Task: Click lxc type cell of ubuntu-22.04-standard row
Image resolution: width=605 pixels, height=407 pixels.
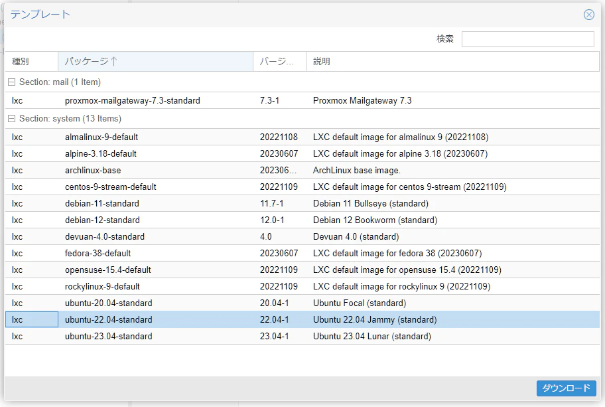Action: tap(32, 320)
